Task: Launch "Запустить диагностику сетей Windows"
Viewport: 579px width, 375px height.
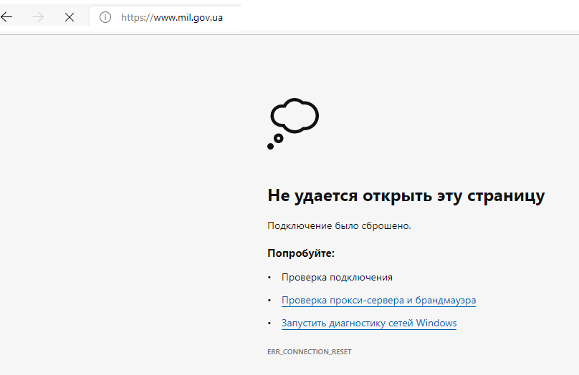Action: pos(369,323)
